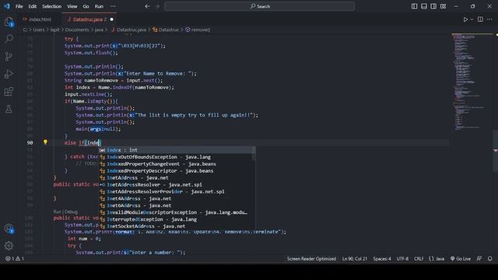Open the Run and Debug view
This screenshot has width=498, height=280.
[9, 74]
